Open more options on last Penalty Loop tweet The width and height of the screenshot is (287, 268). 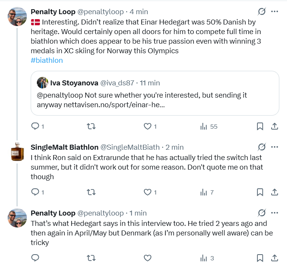(x=275, y=213)
